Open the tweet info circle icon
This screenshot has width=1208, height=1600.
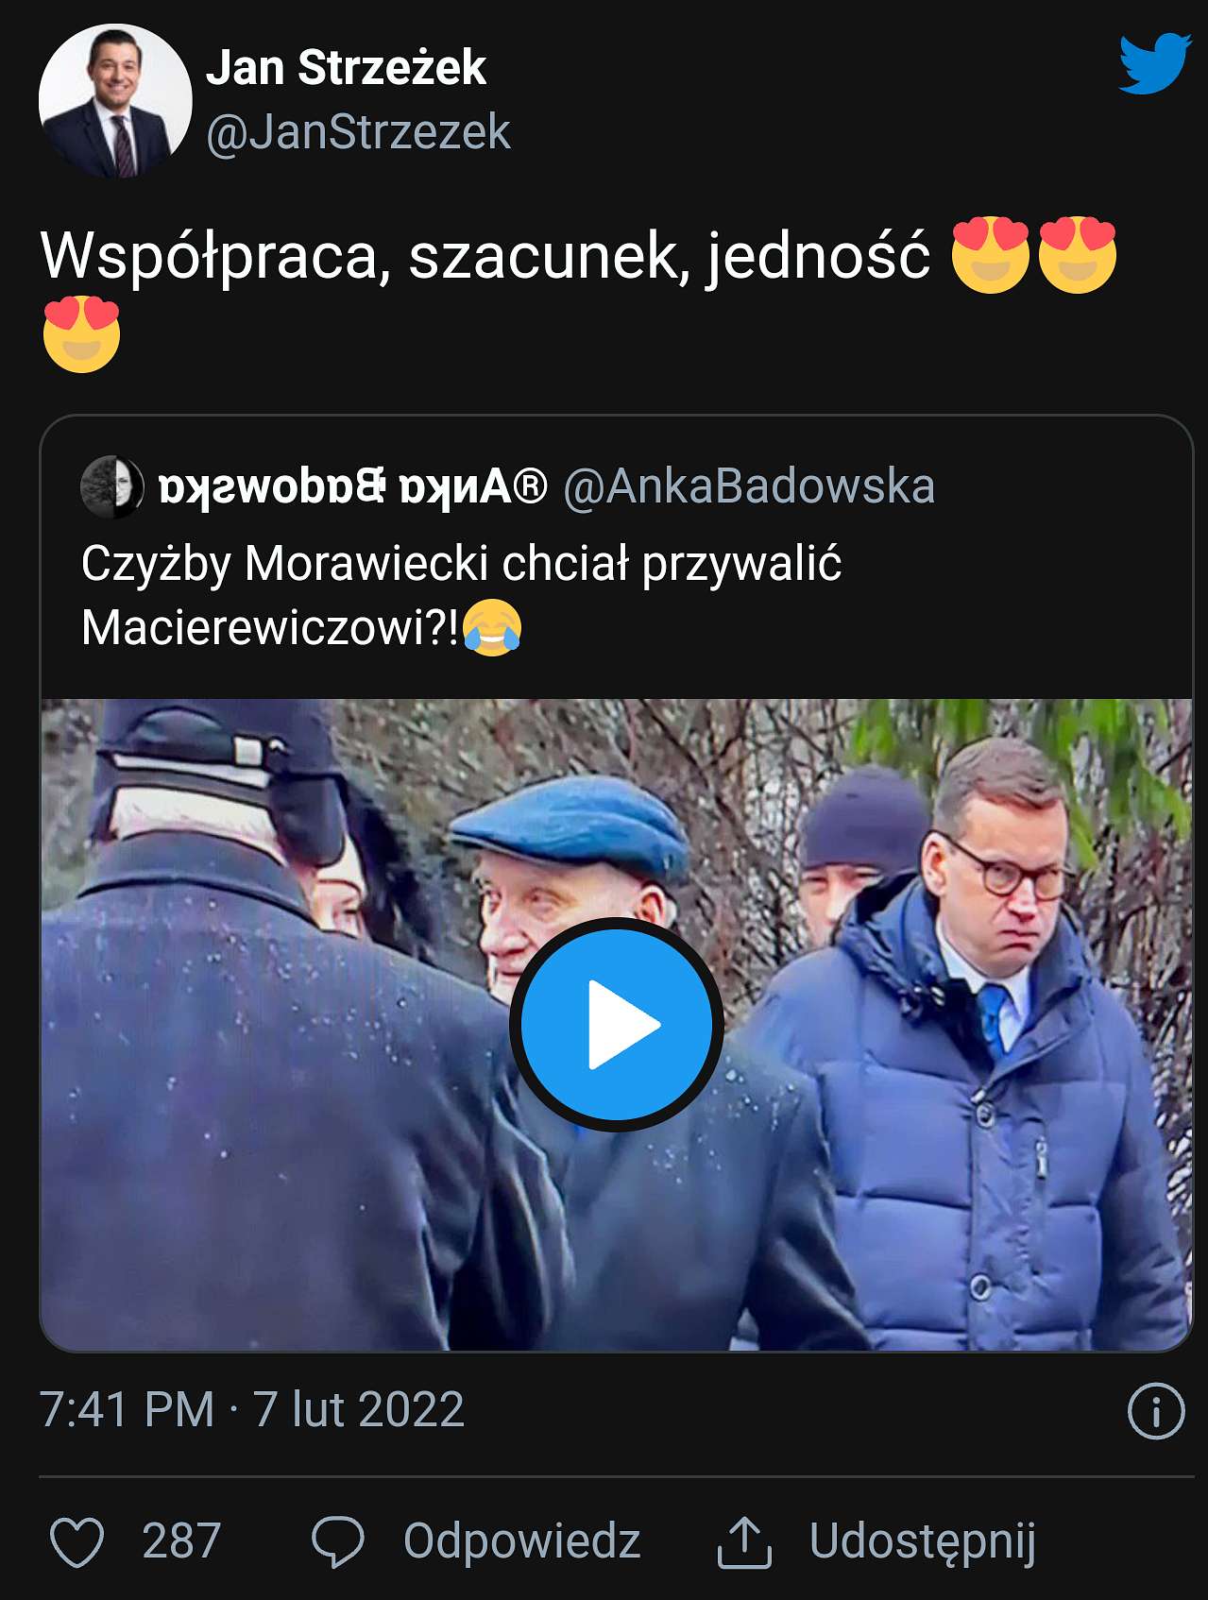pyautogui.click(x=1156, y=1411)
